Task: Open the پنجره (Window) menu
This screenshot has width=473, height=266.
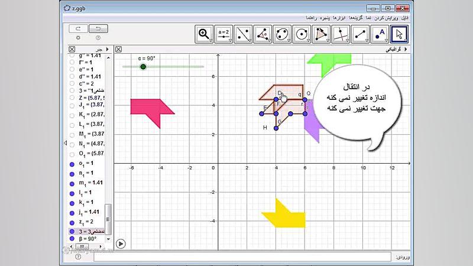Action: coord(325,18)
